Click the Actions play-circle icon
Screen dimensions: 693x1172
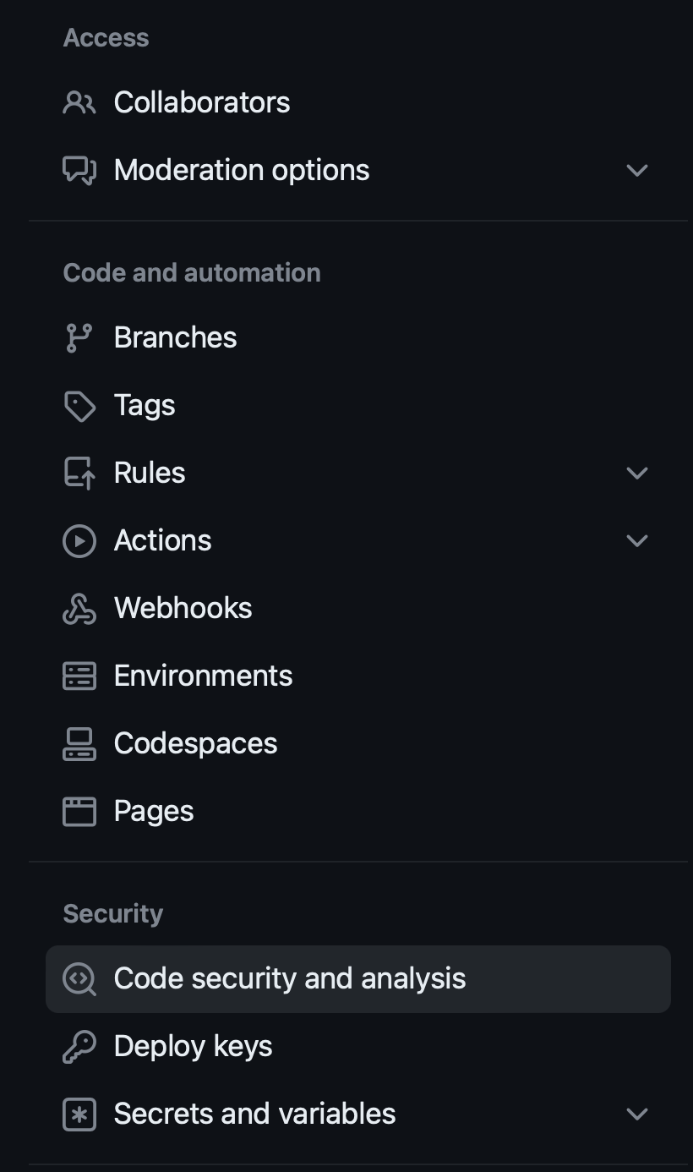click(x=79, y=540)
